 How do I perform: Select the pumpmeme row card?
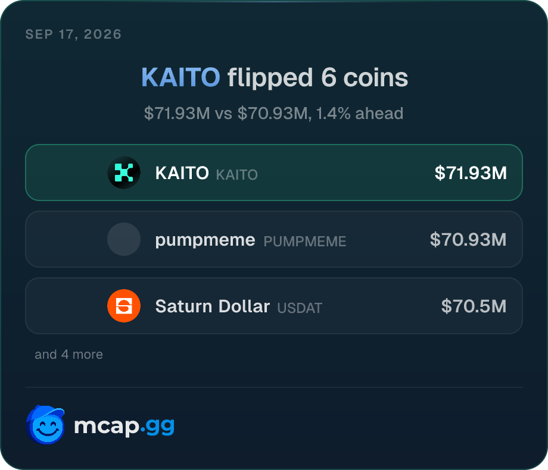(274, 239)
